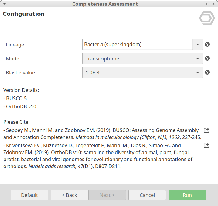Image resolution: width=218 pixels, height=206 pixels.
Task: Open the Kriventseva OrthoDB citation link icon
Action: pos(206,145)
